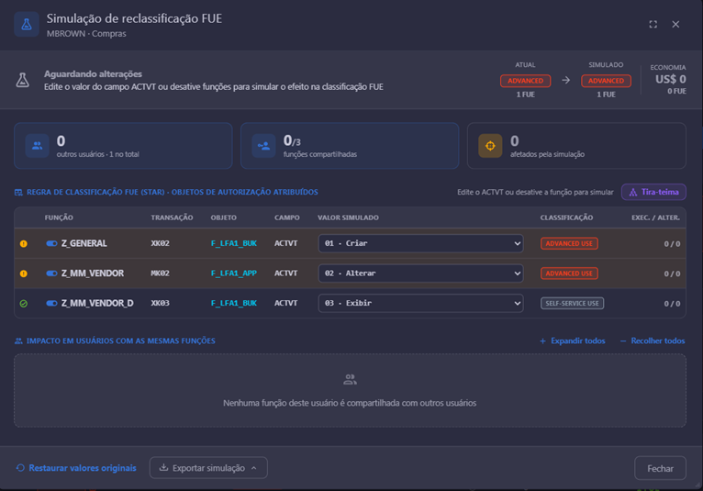Image resolution: width=703 pixels, height=491 pixels.
Task: Click the CLASSIFICAÇÃO column header
Action: pyautogui.click(x=566, y=218)
